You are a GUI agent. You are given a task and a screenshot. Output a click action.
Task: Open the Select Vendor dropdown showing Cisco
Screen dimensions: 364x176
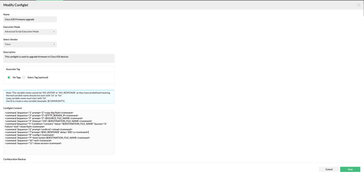tap(30, 45)
